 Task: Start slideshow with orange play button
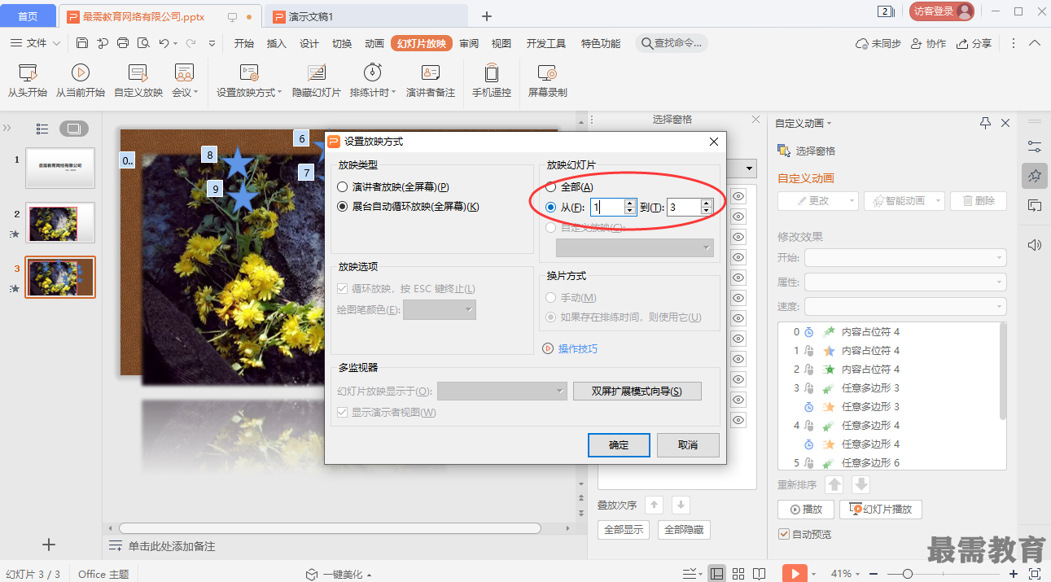pyautogui.click(x=795, y=573)
